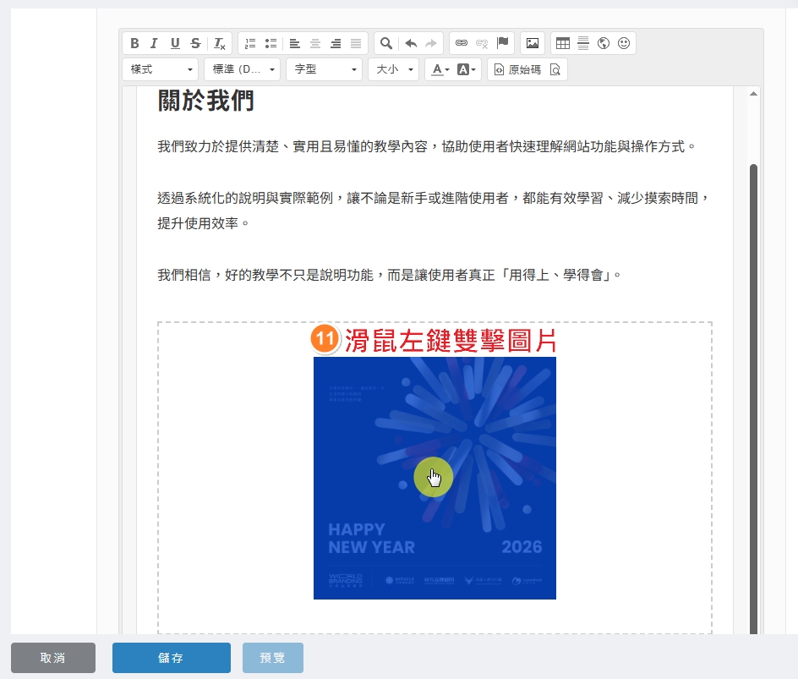The height and width of the screenshot is (679, 798).
Task: Align text to the center
Action: (315, 43)
